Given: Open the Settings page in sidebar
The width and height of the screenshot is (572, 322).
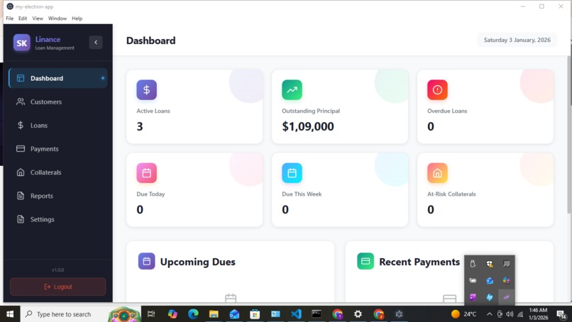Looking at the screenshot, I should (58, 219).
